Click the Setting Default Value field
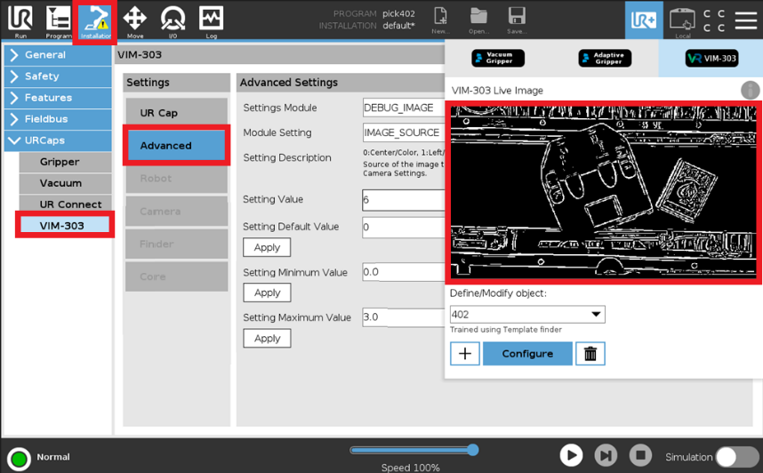 coord(404,227)
